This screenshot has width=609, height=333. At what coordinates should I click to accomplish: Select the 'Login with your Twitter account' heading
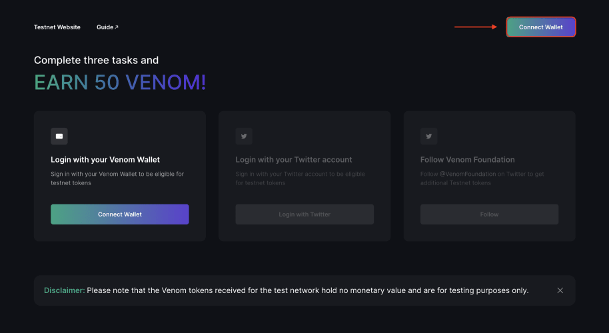[x=294, y=160]
